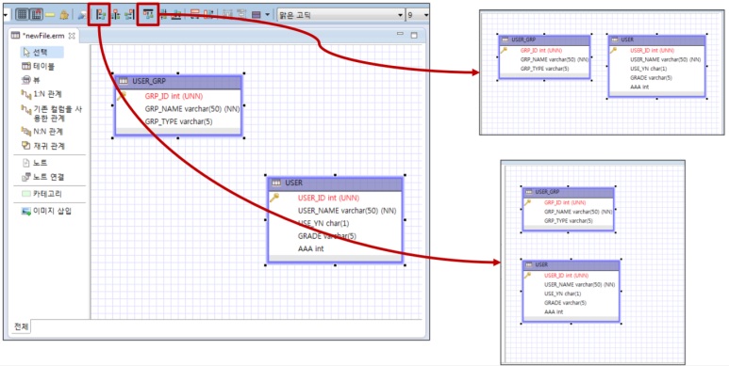Screen dimensions: 729x366
Task: Click 'GRP_ID int (UNN)' in bottom-right view
Action: (565, 202)
